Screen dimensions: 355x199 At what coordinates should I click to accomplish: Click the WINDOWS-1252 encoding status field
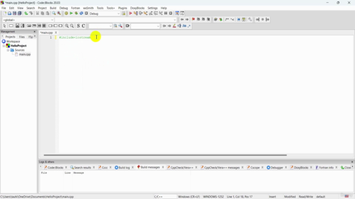(213, 197)
